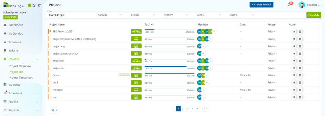325x116 pixels.
Task: Click the projectsss total hours progress bar
Action: point(169,67)
